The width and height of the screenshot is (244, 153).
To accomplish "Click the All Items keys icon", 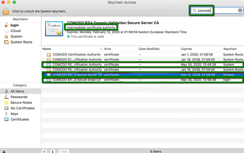I will tap(6, 91).
